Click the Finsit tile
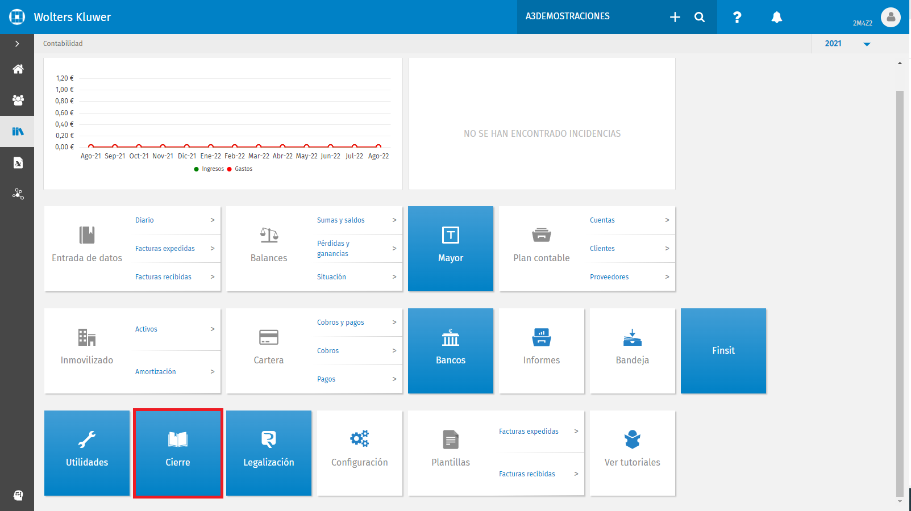The height and width of the screenshot is (511, 911). 723,351
